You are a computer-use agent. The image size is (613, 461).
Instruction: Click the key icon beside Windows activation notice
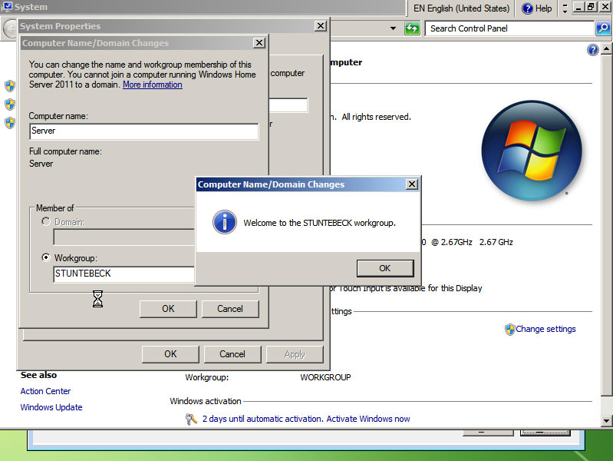point(191,419)
